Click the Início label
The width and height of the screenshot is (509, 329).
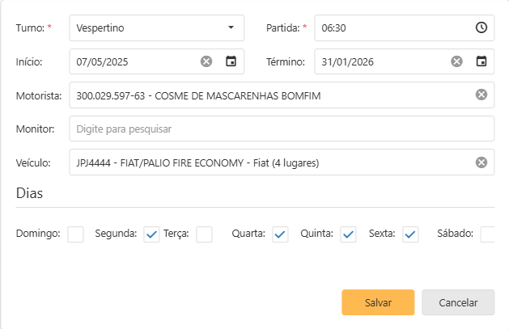pyautogui.click(x=29, y=61)
